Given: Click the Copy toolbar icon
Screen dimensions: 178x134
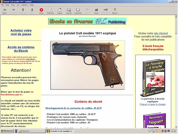Looking at the screenshot, I should [x=87, y=10].
